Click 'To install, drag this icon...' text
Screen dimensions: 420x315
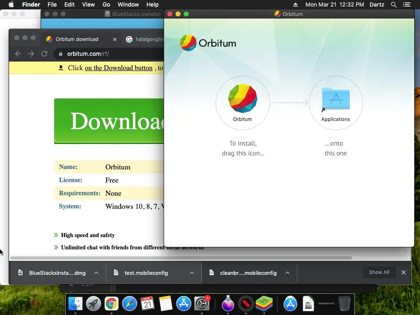click(243, 148)
